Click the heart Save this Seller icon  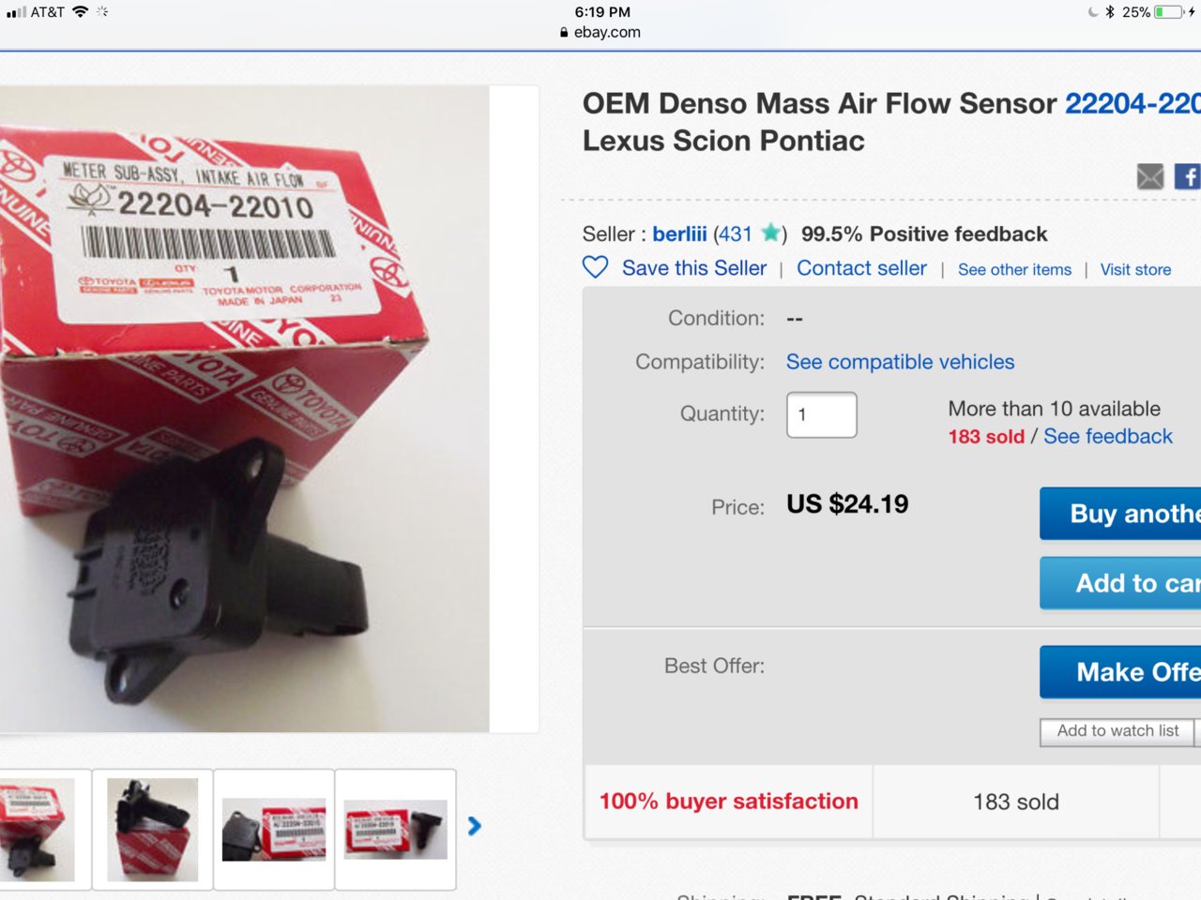pyautogui.click(x=596, y=268)
